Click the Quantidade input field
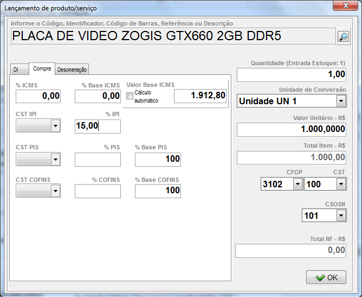 tap(291, 74)
